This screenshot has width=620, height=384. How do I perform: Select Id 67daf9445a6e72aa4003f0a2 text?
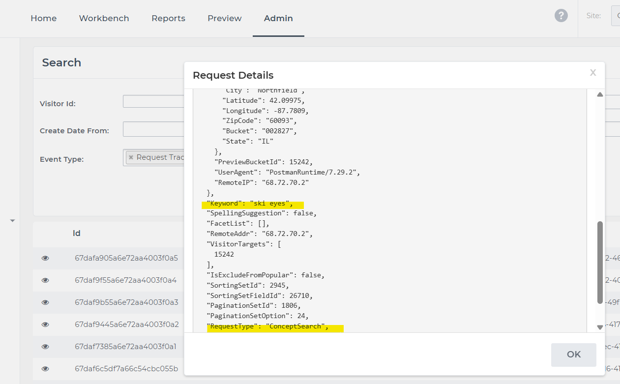(127, 325)
